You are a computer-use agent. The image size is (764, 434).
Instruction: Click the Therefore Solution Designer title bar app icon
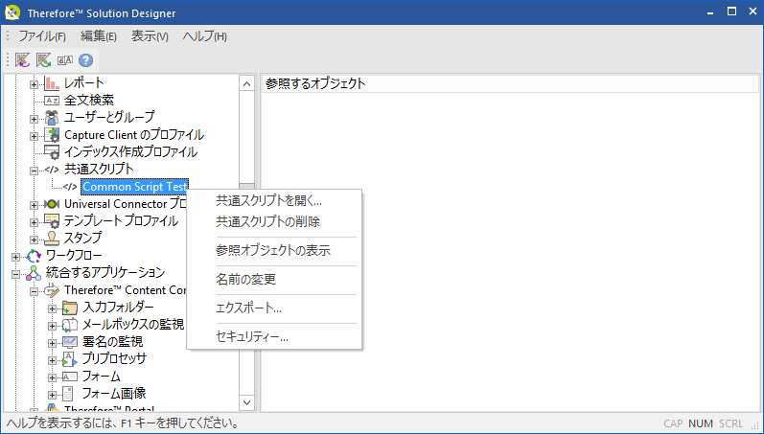[x=12, y=12]
